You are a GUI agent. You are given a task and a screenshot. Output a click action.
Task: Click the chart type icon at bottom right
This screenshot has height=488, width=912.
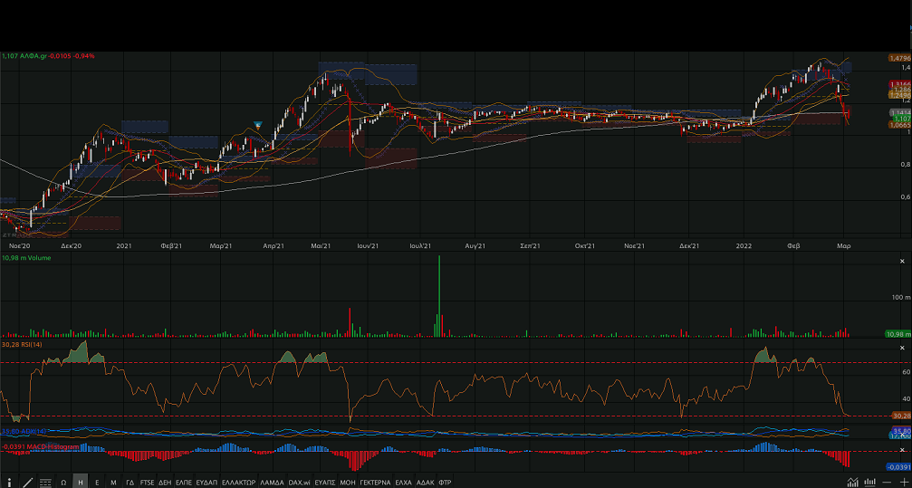[851, 483]
